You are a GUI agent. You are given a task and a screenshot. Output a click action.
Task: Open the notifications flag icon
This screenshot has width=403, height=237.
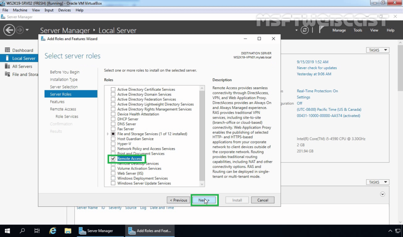coord(321,30)
